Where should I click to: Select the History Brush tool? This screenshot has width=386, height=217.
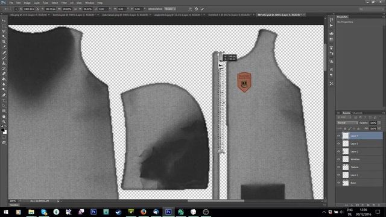(4, 68)
